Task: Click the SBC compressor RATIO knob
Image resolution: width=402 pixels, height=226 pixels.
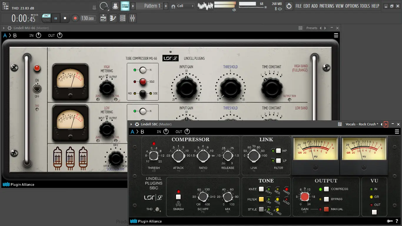Action: tap(203, 156)
